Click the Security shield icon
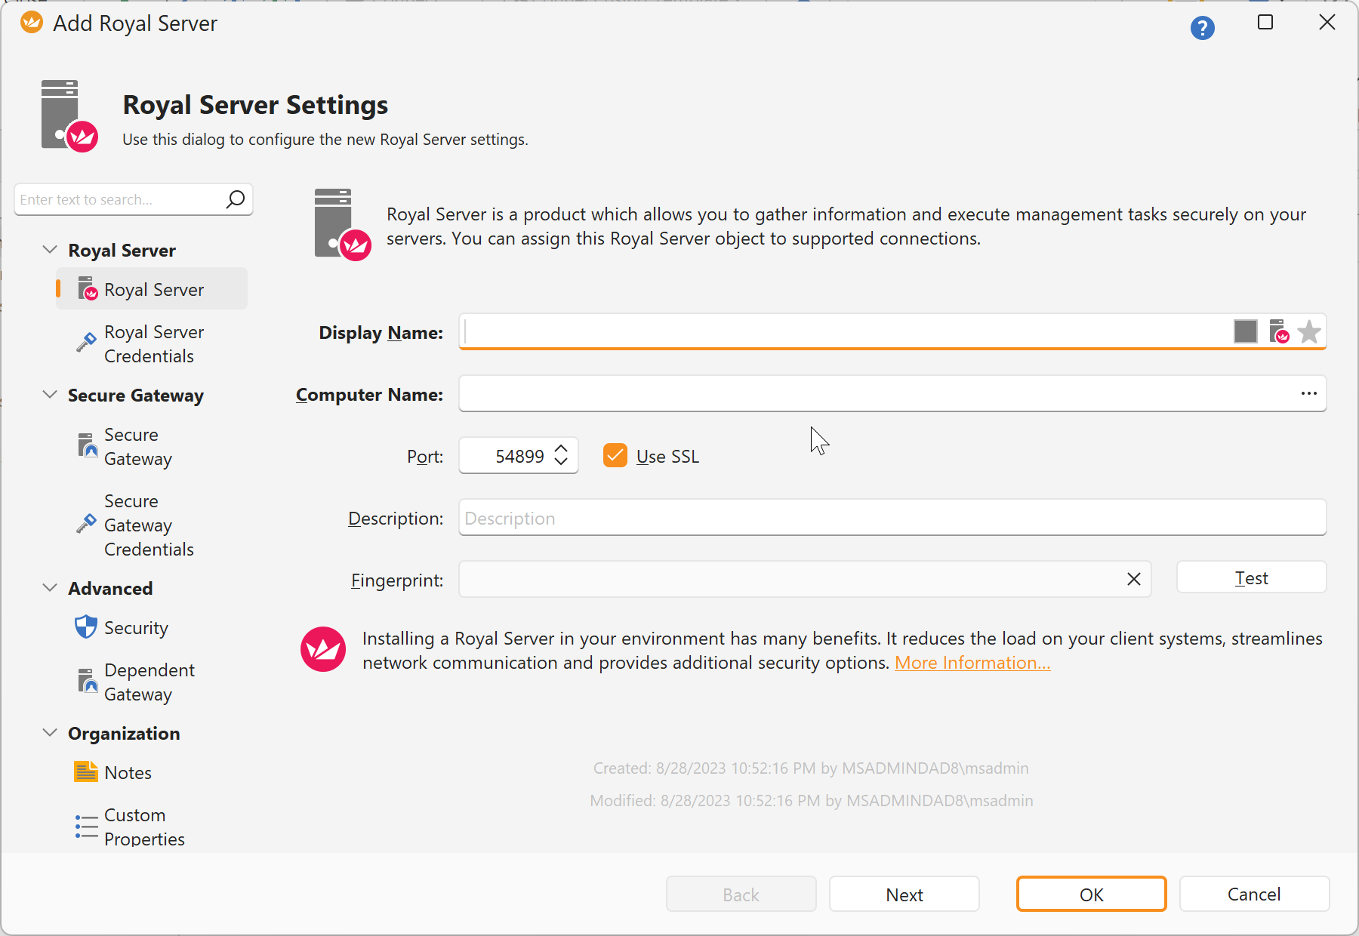Viewport: 1359px width, 936px height. pos(86,627)
